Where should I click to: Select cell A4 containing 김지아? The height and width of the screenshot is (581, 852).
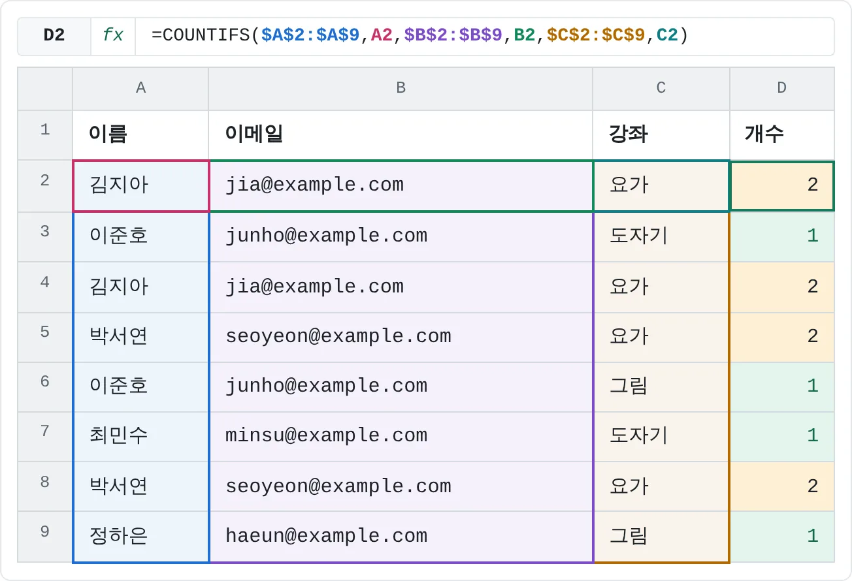click(140, 287)
